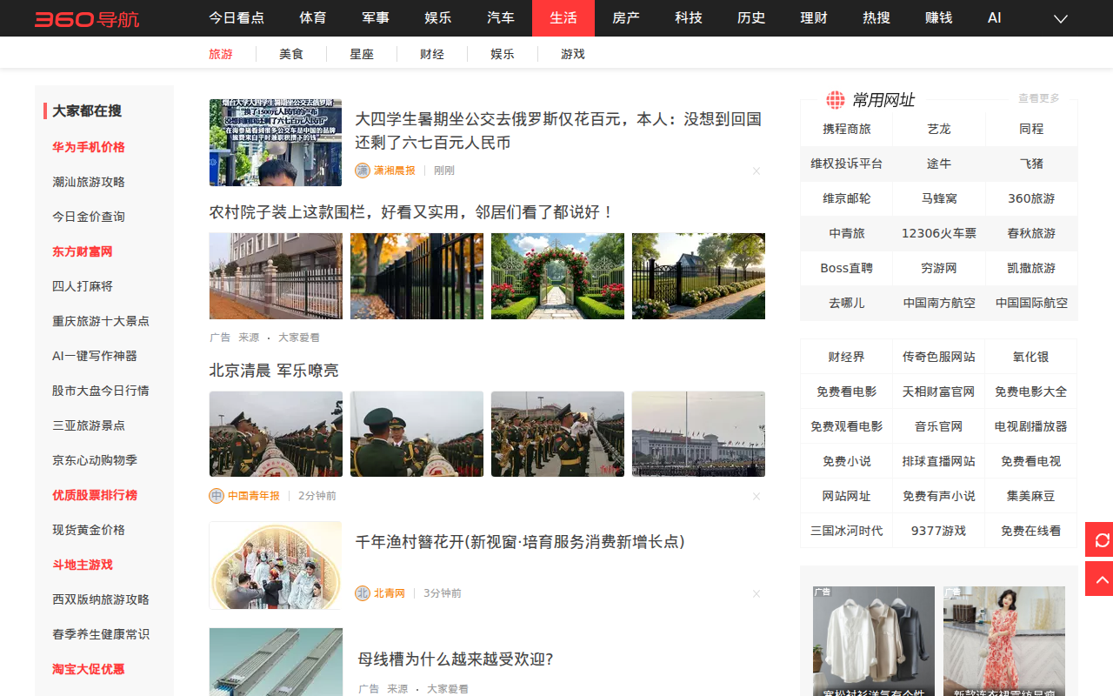This screenshot has height=696, width=1113.
Task: Switch to the 科技 tab in top navigation
Action: tap(689, 18)
